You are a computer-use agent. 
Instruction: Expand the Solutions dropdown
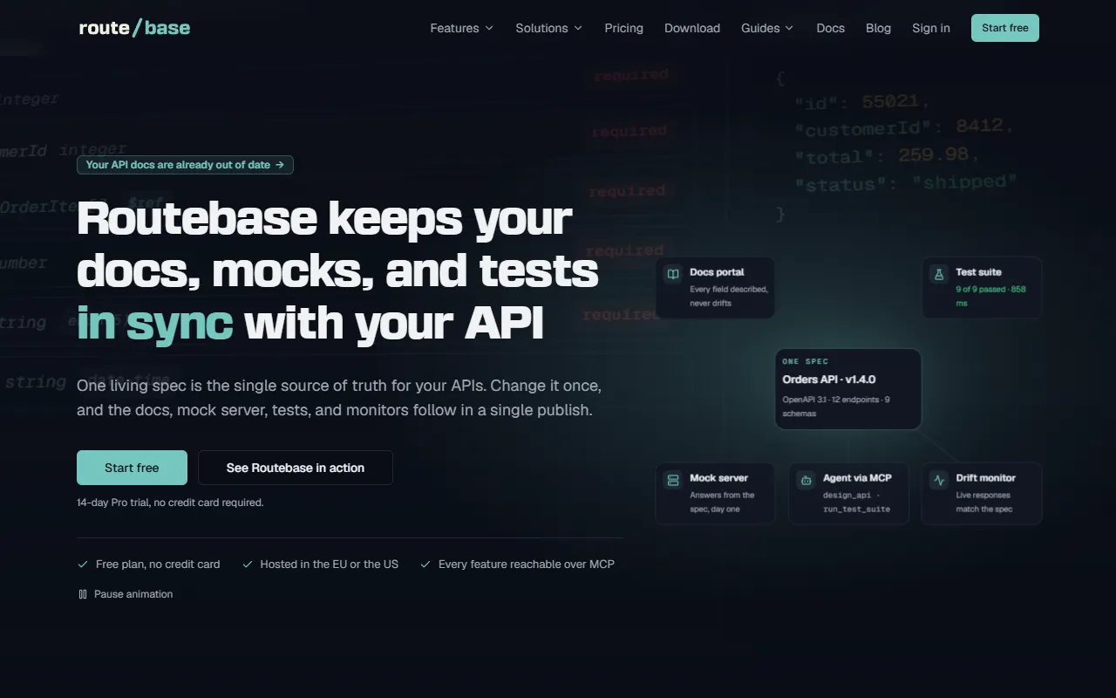(x=549, y=28)
